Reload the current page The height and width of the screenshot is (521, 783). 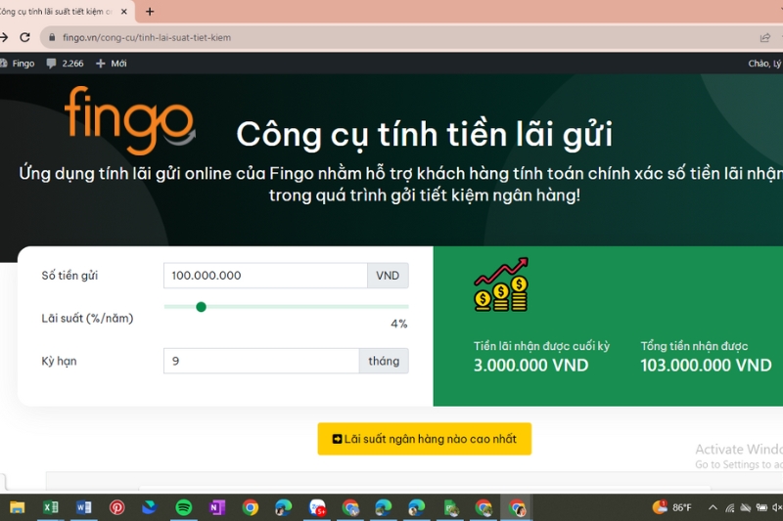pyautogui.click(x=25, y=37)
